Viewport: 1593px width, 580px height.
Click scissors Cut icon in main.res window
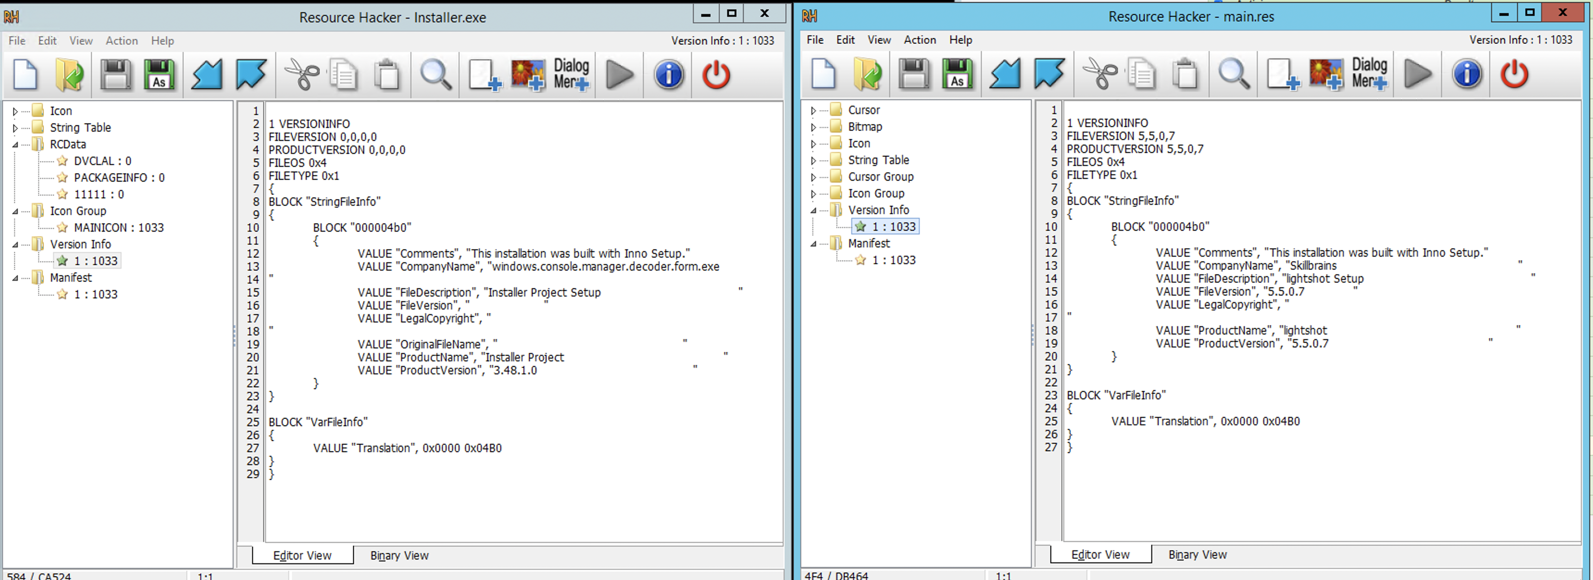click(1100, 74)
